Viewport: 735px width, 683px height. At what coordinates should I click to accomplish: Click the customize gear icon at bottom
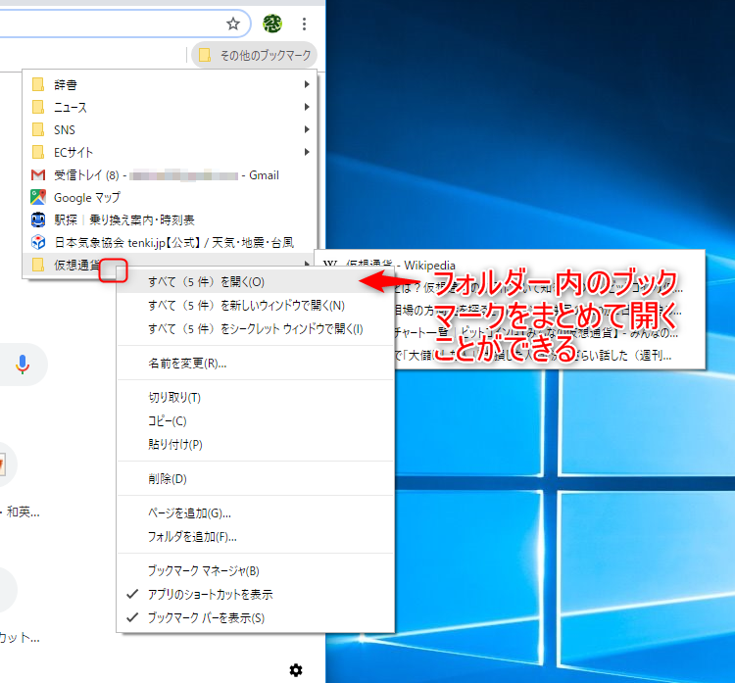296,670
